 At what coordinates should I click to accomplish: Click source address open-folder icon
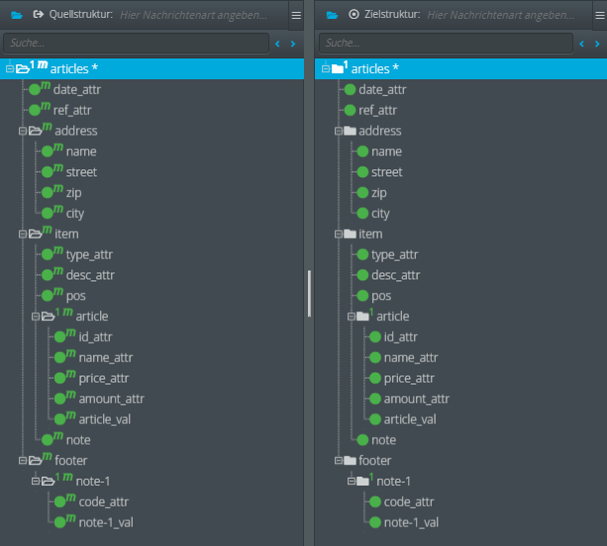click(x=36, y=131)
